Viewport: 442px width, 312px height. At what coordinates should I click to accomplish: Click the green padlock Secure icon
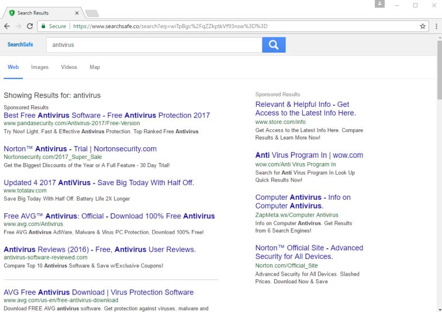(43, 26)
